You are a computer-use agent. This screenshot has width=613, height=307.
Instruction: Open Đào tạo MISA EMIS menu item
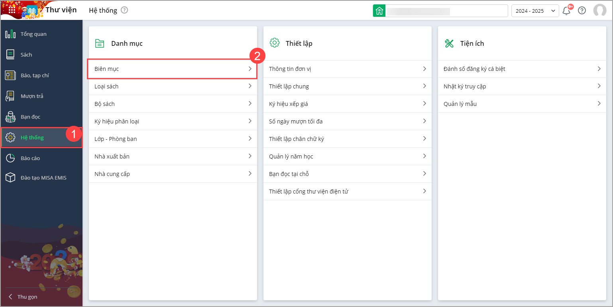coord(43,178)
